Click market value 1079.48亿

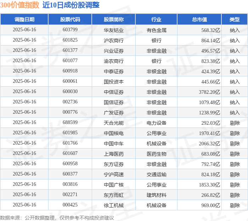pyautogui.click(x=209, y=102)
